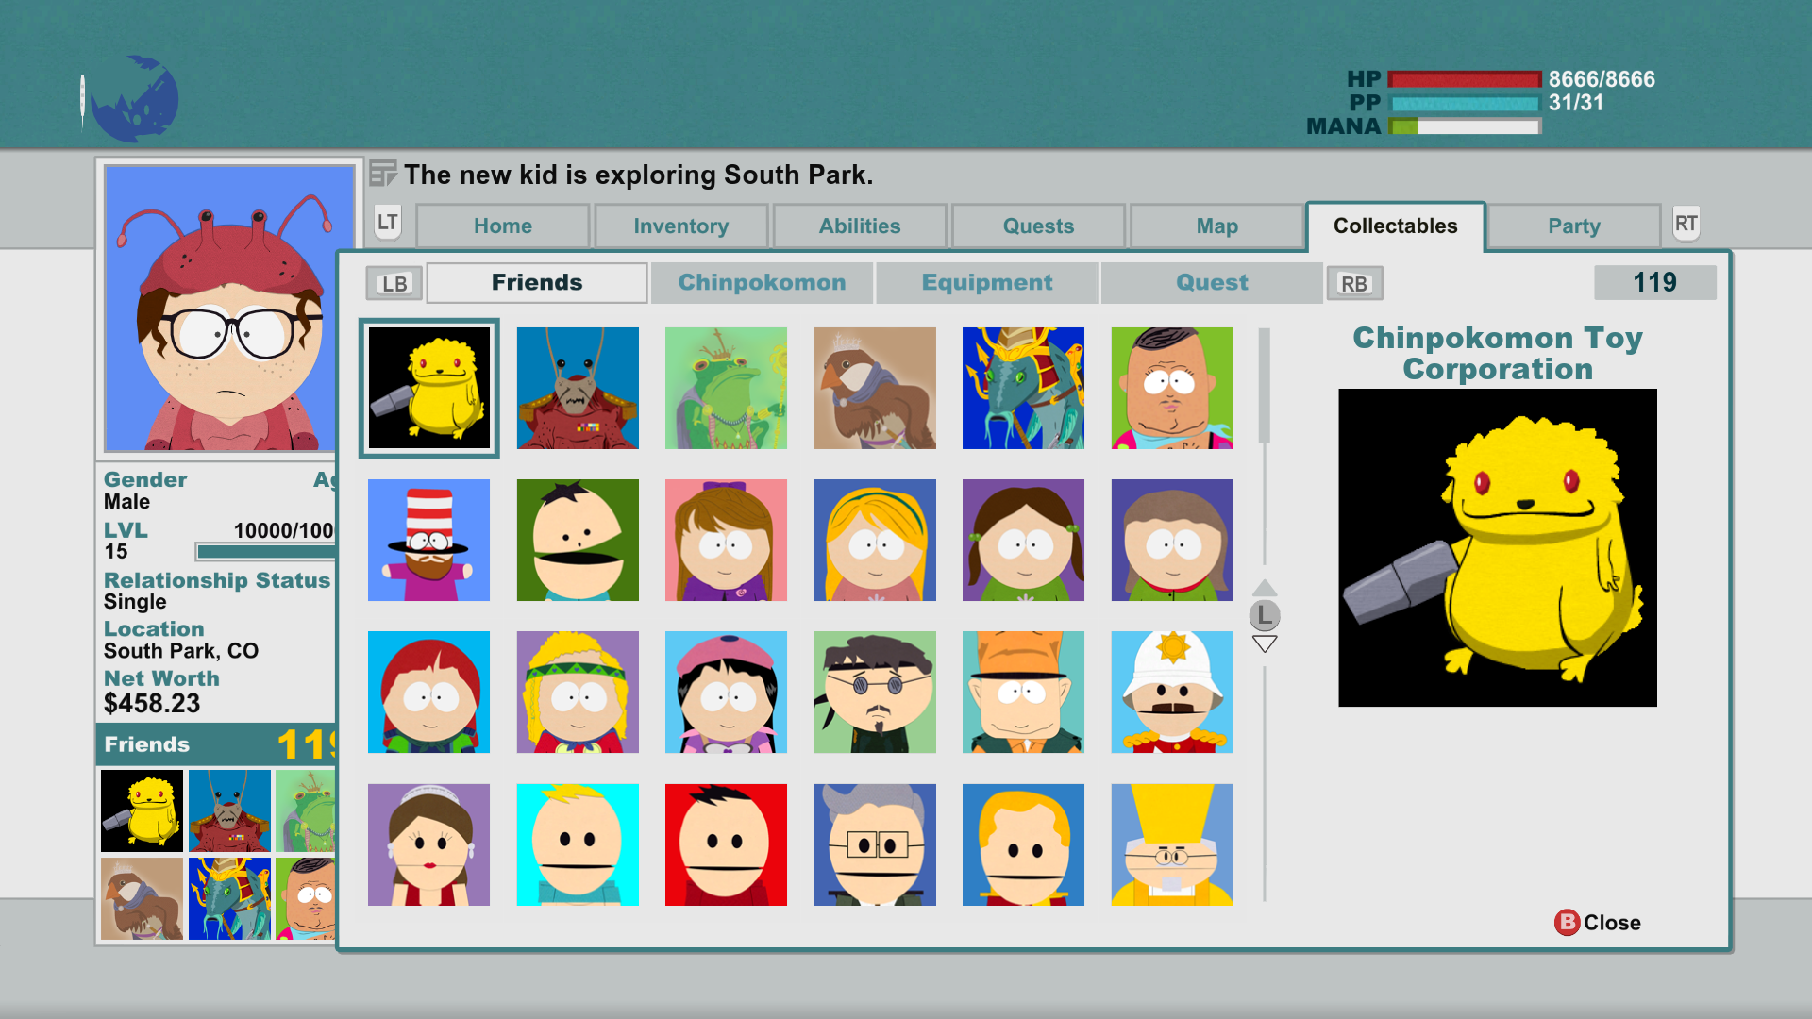The width and height of the screenshot is (1812, 1019).
Task: Choose the gray-haired Canadian with glasses
Action: 875,844
